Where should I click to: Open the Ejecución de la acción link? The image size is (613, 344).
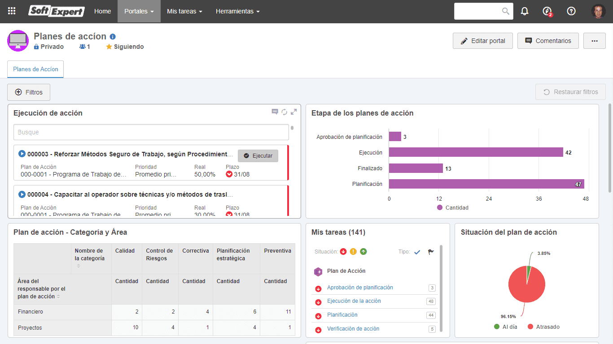(x=354, y=301)
